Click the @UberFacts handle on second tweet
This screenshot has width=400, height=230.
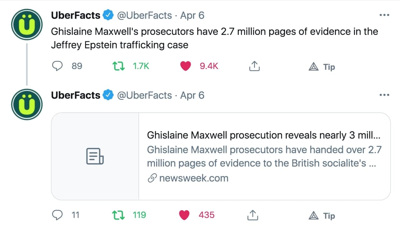coord(144,95)
